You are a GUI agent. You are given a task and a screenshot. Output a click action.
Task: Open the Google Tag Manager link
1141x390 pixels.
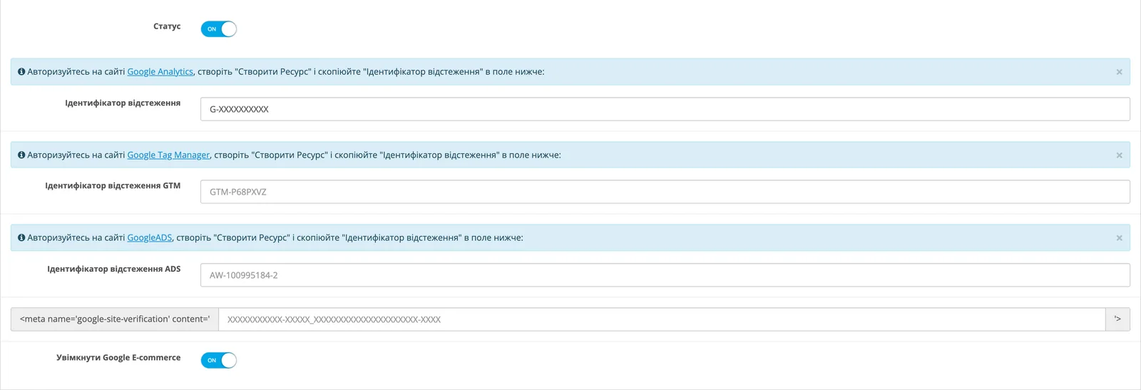tap(168, 155)
